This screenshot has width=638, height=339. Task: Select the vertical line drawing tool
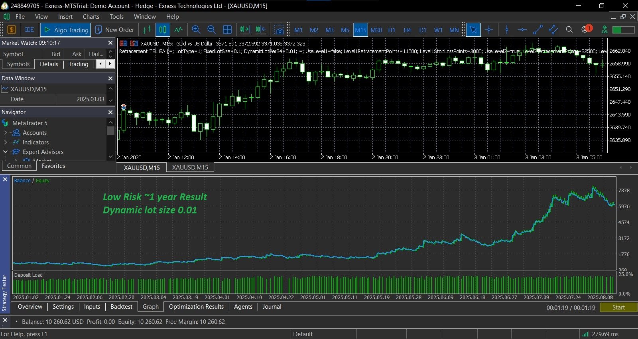(507, 30)
